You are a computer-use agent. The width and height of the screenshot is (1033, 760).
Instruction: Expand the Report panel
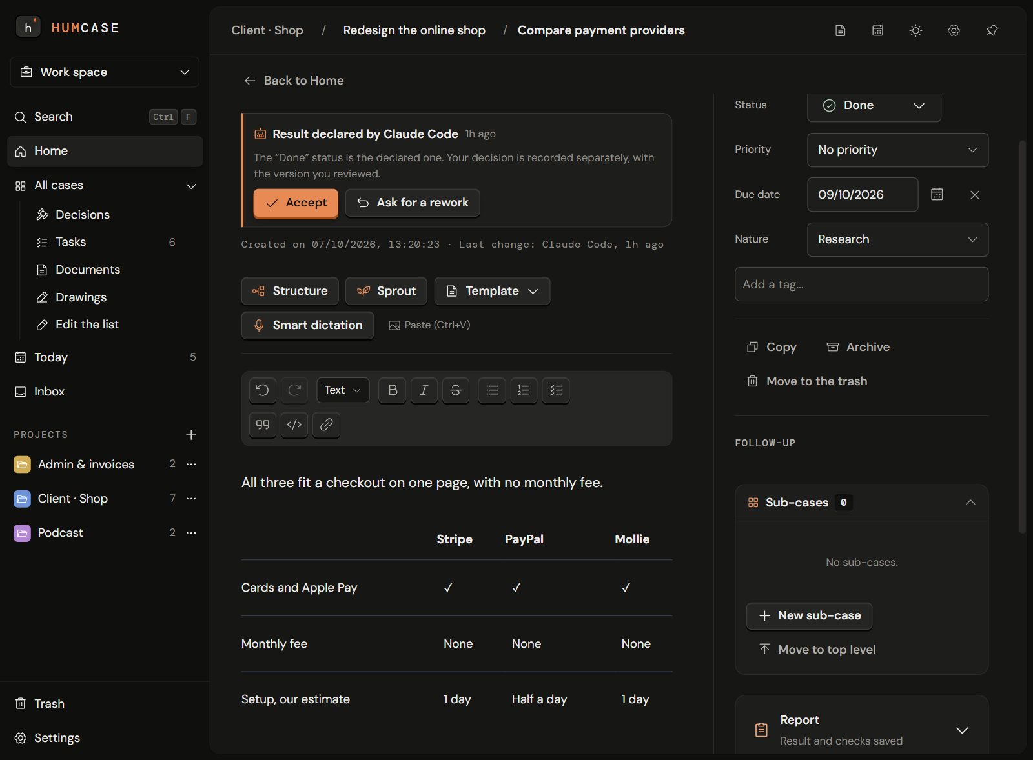pyautogui.click(x=962, y=730)
